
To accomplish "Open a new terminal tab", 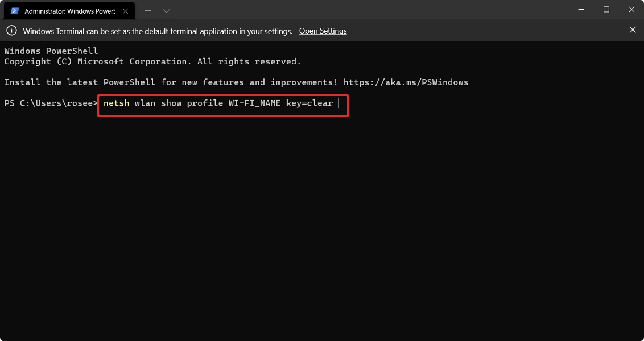I will tap(148, 11).
